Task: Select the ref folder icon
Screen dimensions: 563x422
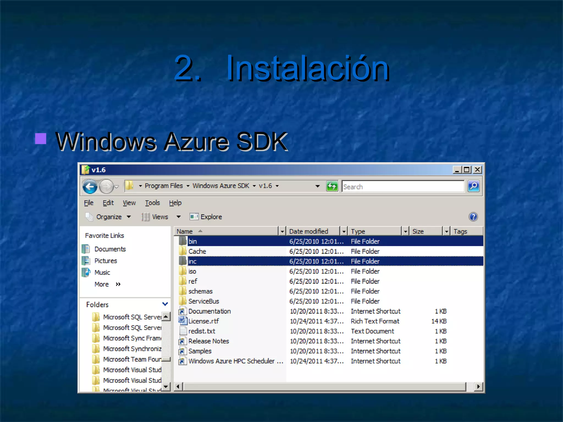Action: click(183, 281)
